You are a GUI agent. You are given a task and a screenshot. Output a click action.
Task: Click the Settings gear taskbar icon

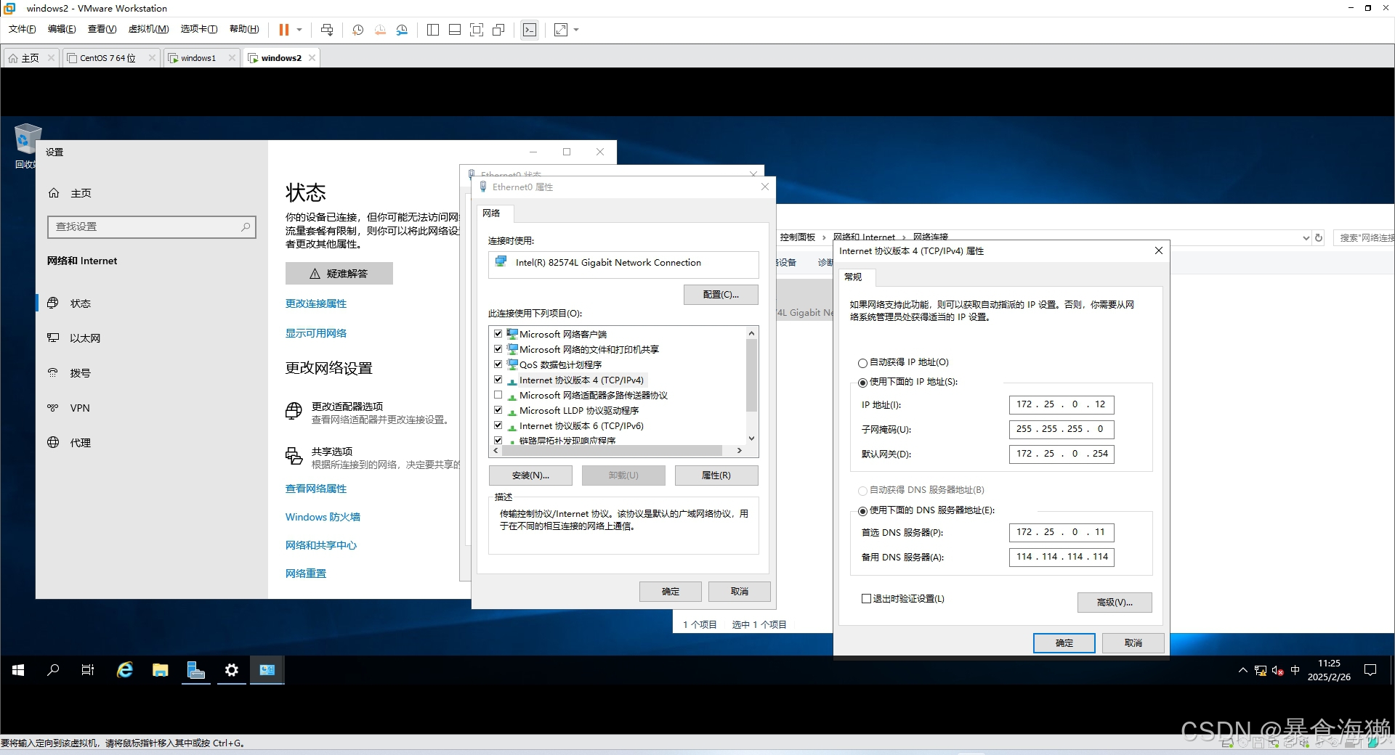[231, 670]
